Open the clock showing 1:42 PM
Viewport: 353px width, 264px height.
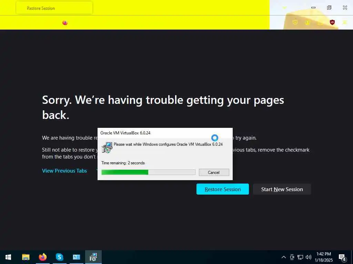[x=324, y=257]
